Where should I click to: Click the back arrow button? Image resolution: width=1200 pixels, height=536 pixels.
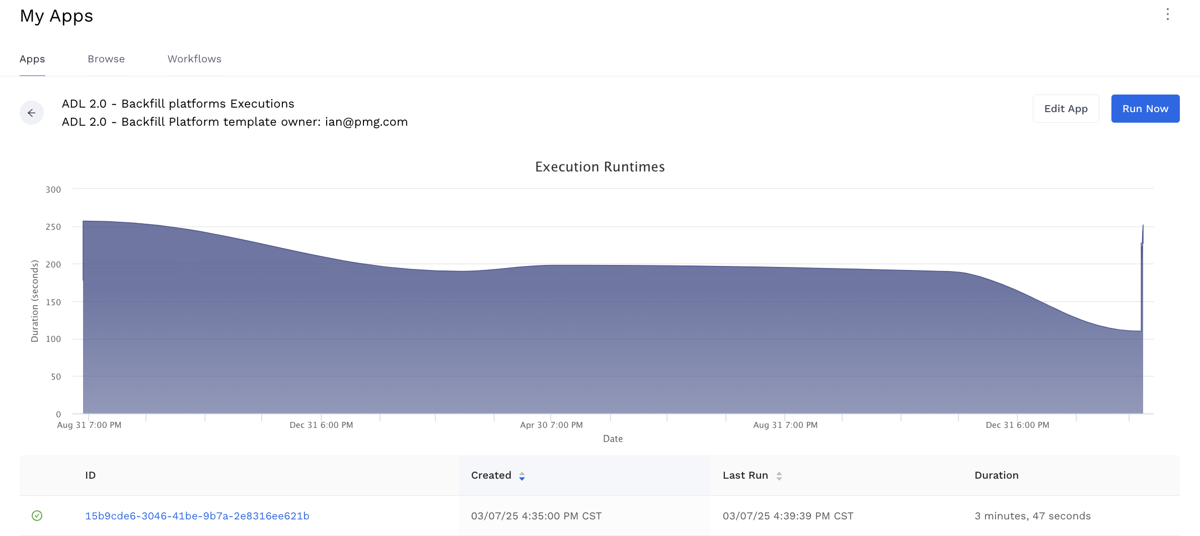32,113
